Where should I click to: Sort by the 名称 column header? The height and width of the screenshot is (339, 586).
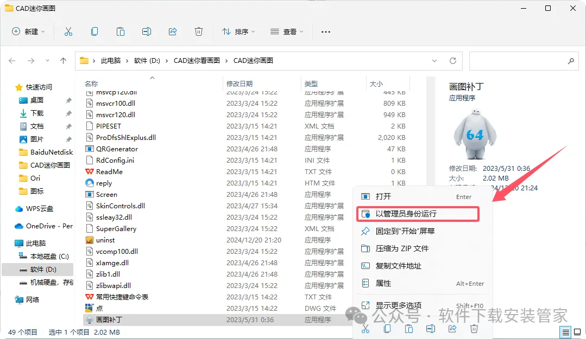click(x=91, y=84)
